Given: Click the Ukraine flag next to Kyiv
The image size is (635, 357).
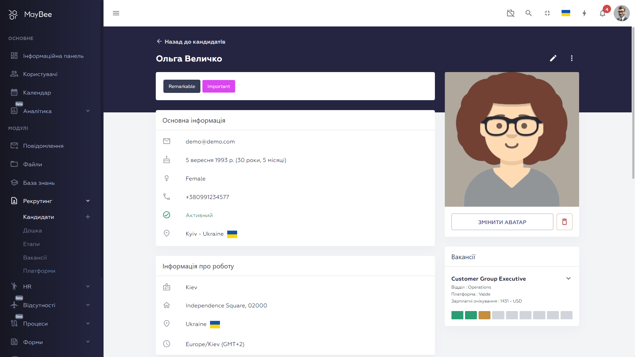Looking at the screenshot, I should coord(232,234).
